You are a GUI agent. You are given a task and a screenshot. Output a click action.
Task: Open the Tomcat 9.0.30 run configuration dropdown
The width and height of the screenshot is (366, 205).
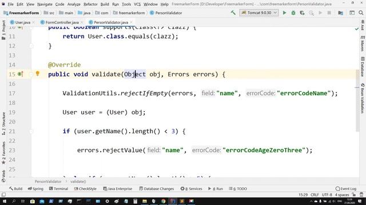point(259,13)
